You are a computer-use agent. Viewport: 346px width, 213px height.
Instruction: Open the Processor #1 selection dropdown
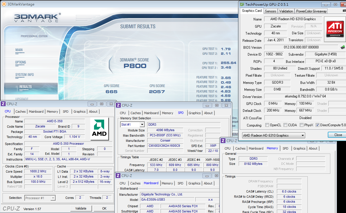[53, 198]
